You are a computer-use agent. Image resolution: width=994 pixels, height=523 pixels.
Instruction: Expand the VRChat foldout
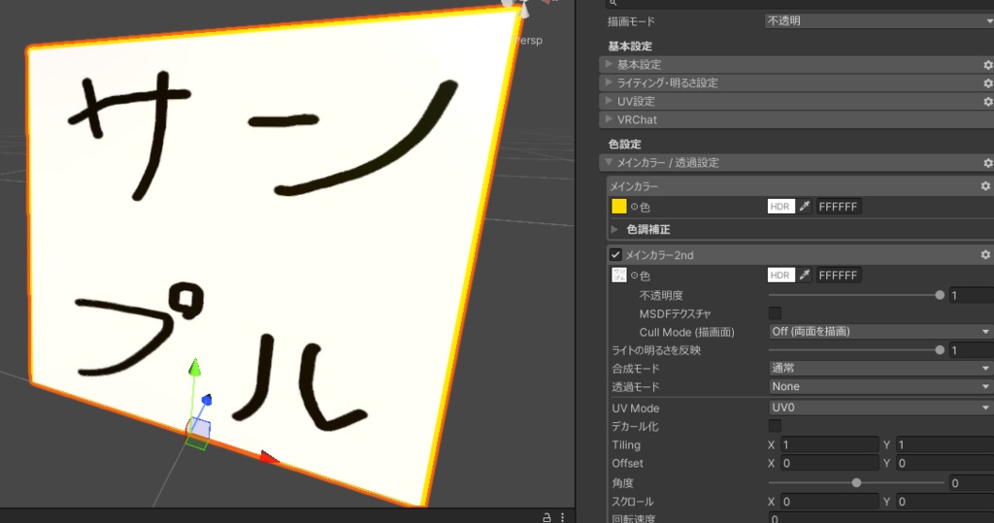tap(609, 119)
